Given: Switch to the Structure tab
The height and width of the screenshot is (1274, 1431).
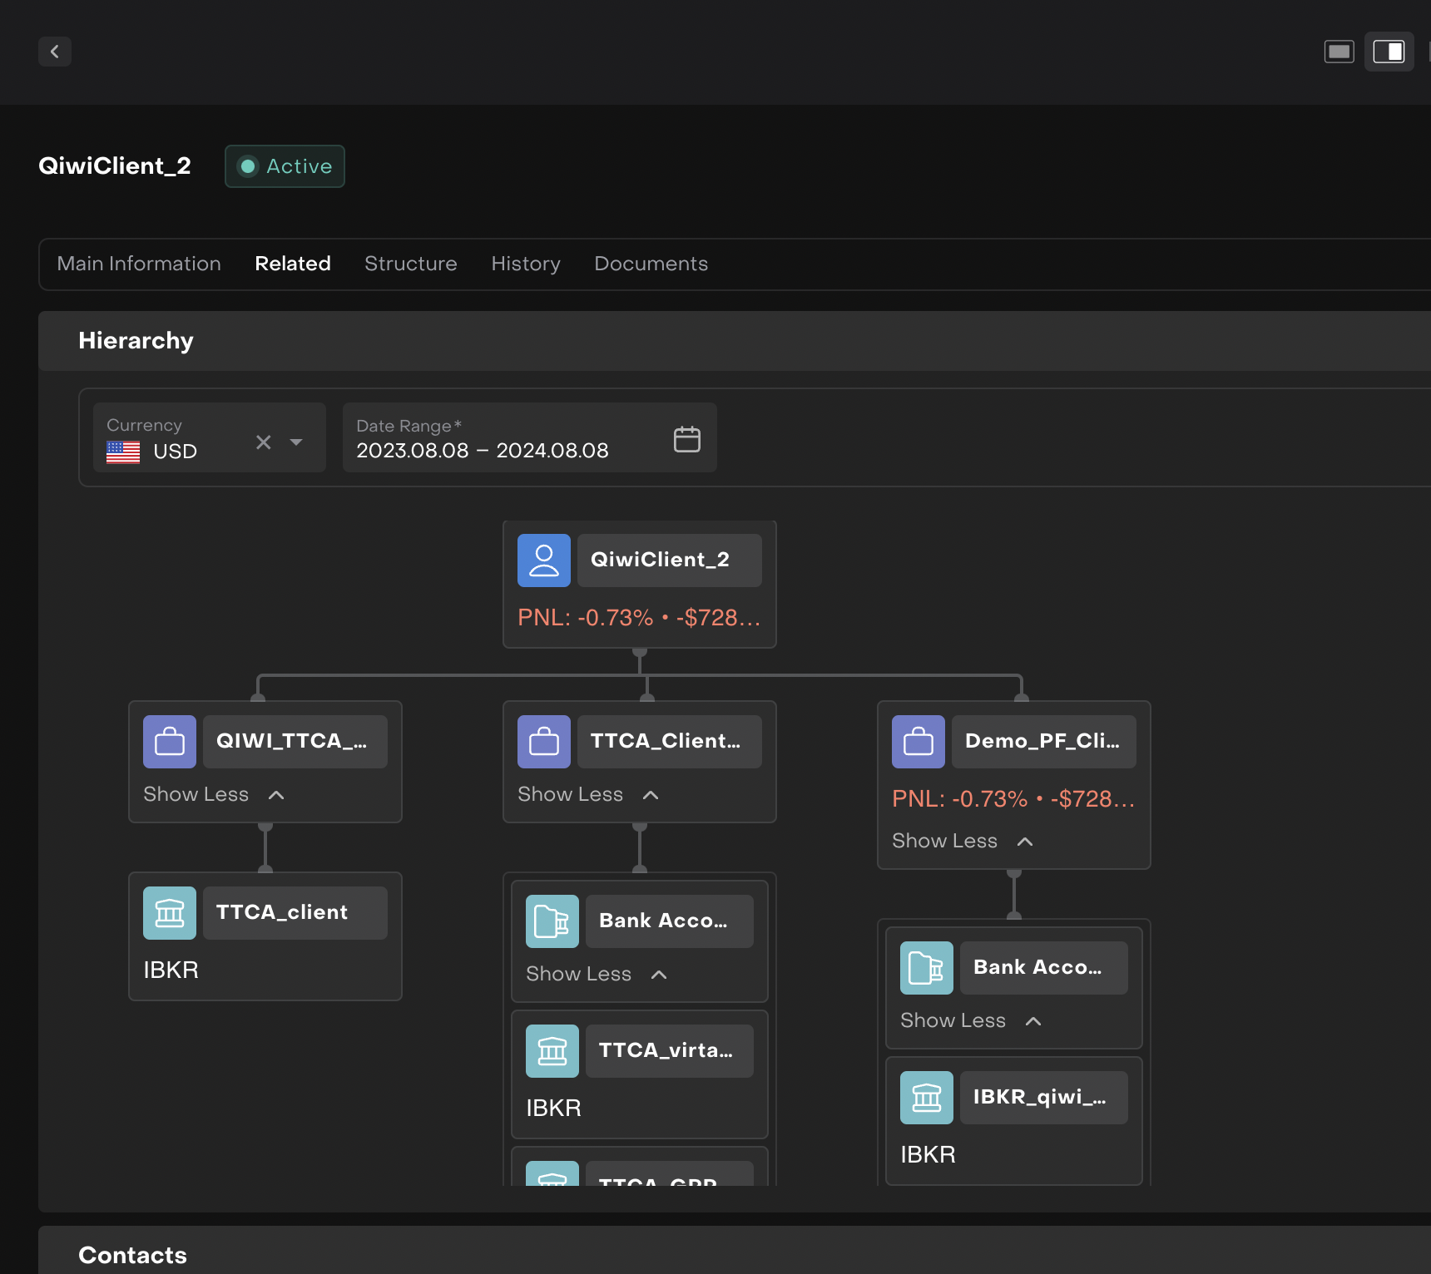Looking at the screenshot, I should pos(410,264).
